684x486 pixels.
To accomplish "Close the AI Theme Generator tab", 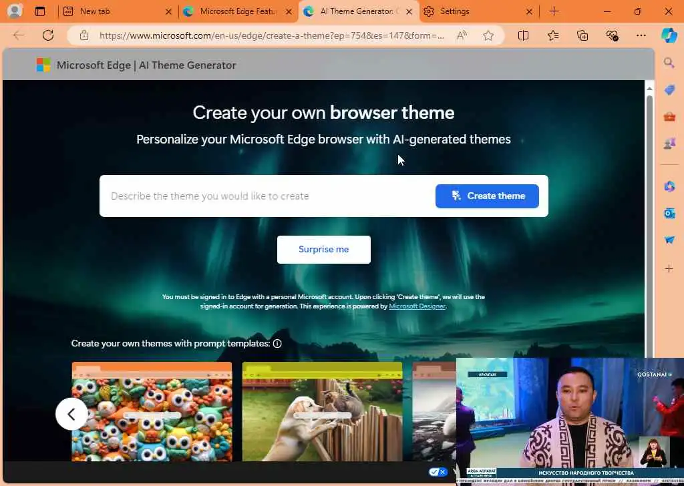I will coord(409,12).
